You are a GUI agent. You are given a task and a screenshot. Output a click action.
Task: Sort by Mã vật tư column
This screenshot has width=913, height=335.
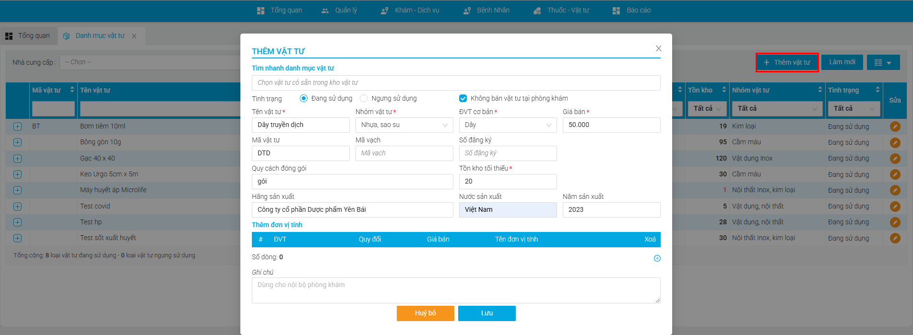click(x=72, y=90)
